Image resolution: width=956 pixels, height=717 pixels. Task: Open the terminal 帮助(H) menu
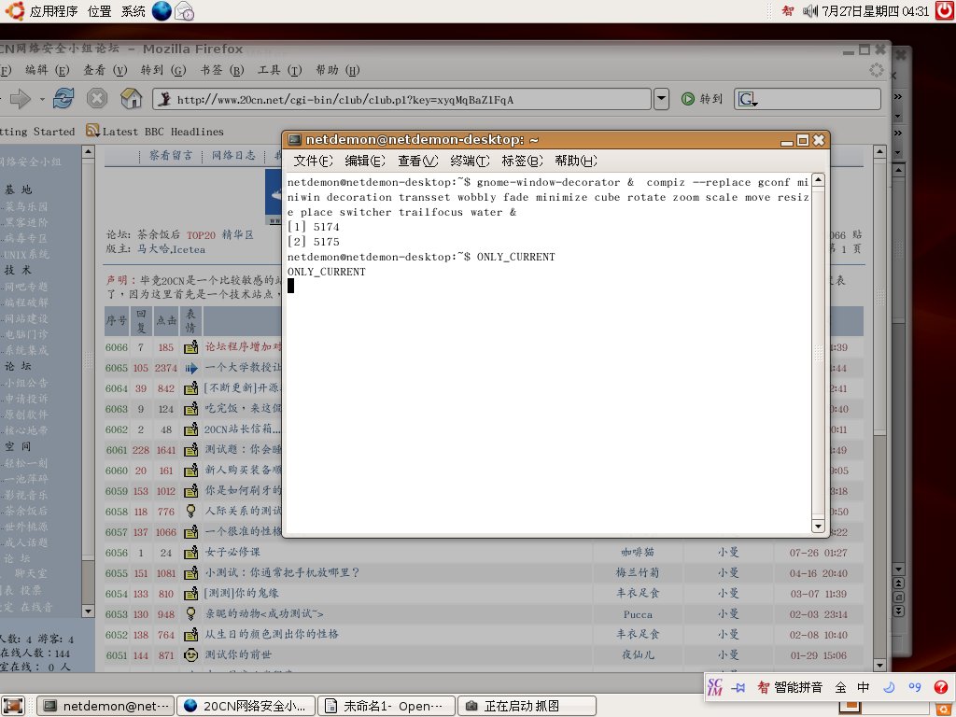(576, 161)
